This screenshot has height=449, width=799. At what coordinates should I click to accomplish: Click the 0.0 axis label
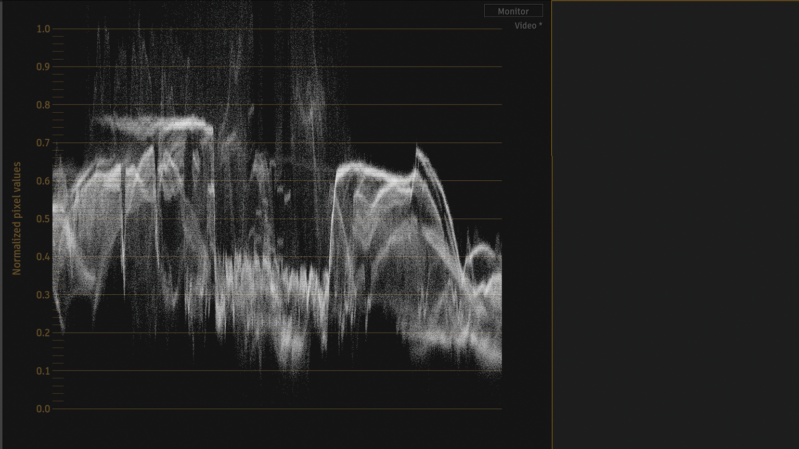[x=43, y=409]
